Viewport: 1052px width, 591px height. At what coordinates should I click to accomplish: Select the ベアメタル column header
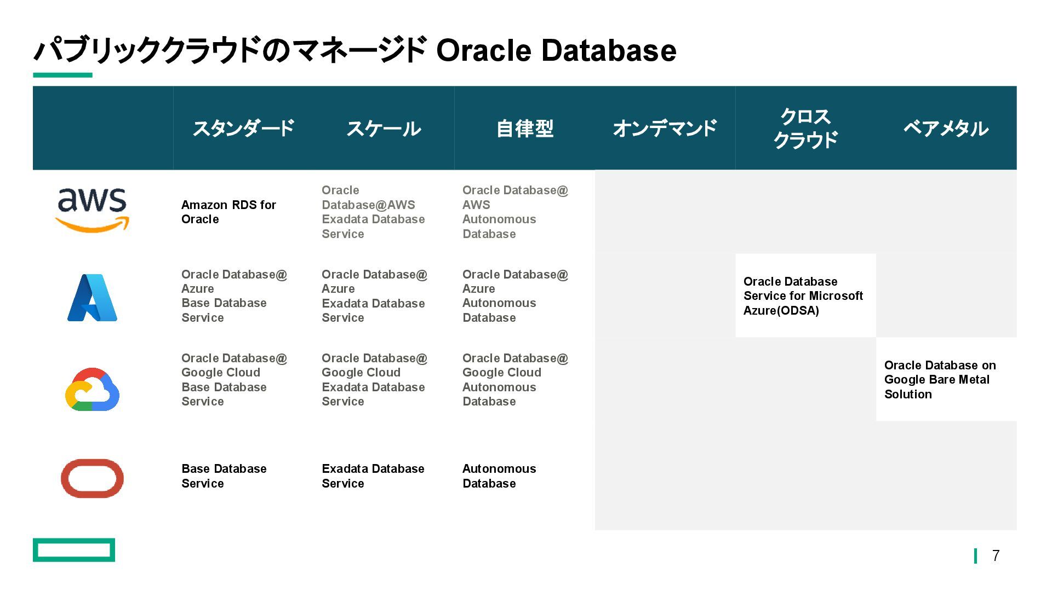click(x=946, y=128)
